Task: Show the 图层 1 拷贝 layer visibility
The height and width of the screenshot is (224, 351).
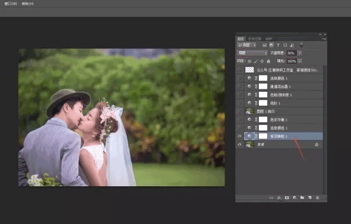Action: coord(240,111)
